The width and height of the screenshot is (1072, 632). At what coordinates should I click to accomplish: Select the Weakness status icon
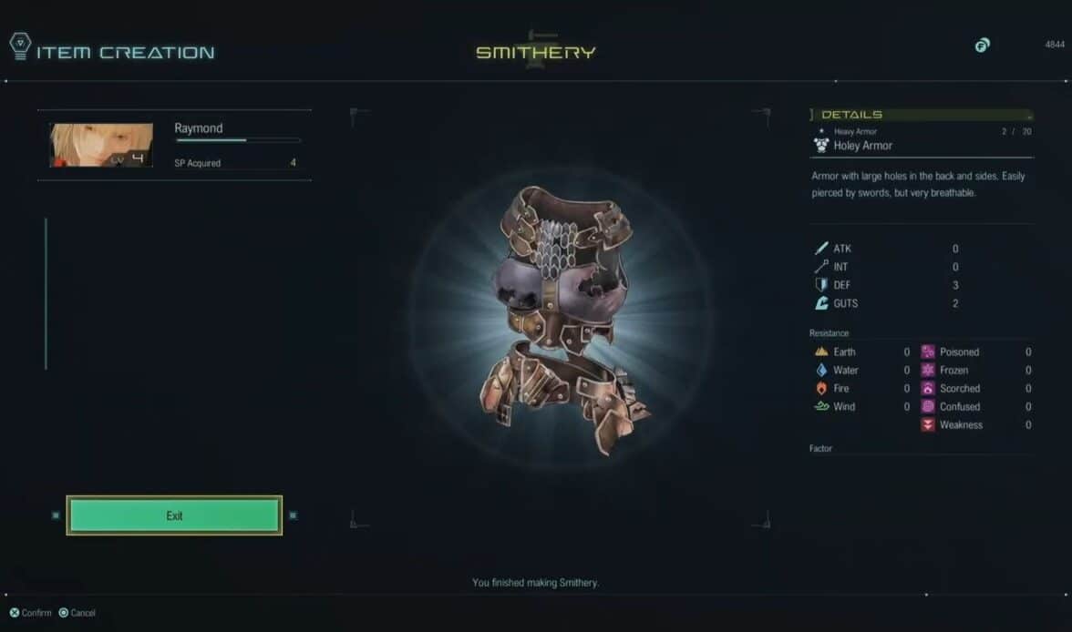point(928,425)
